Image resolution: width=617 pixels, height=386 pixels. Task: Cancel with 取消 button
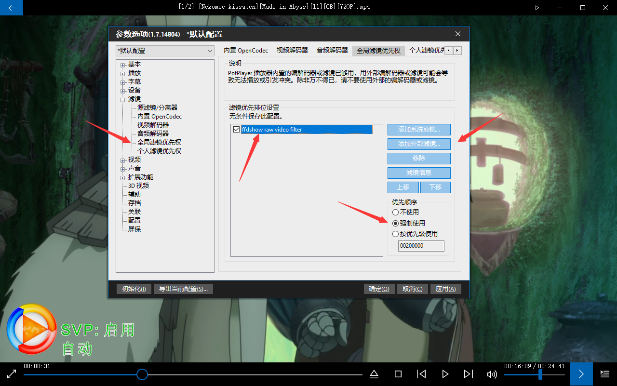pos(412,289)
